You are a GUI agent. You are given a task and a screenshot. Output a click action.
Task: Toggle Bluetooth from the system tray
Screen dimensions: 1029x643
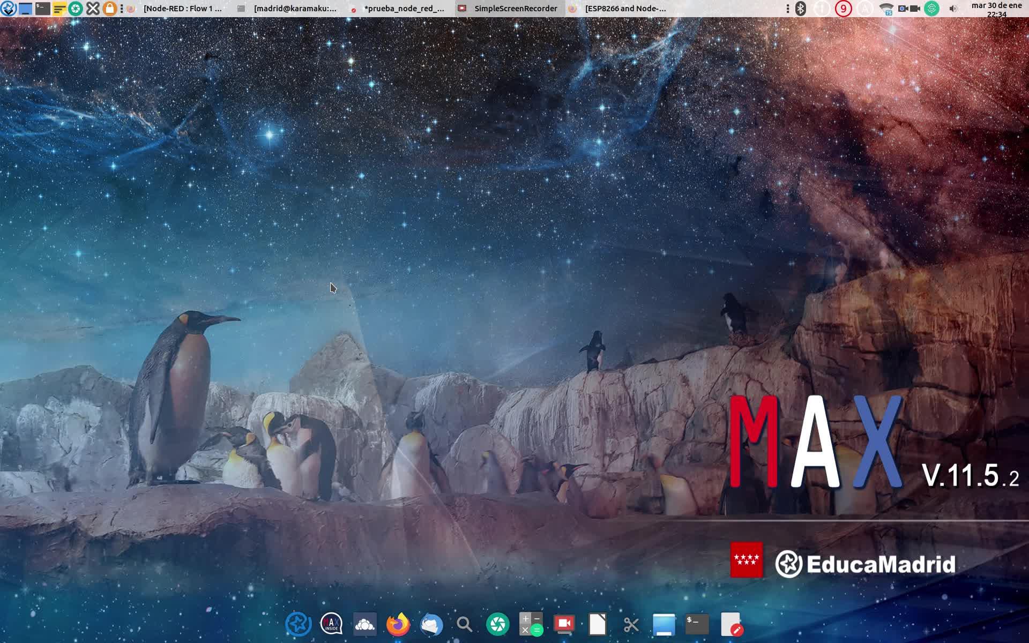pos(801,9)
